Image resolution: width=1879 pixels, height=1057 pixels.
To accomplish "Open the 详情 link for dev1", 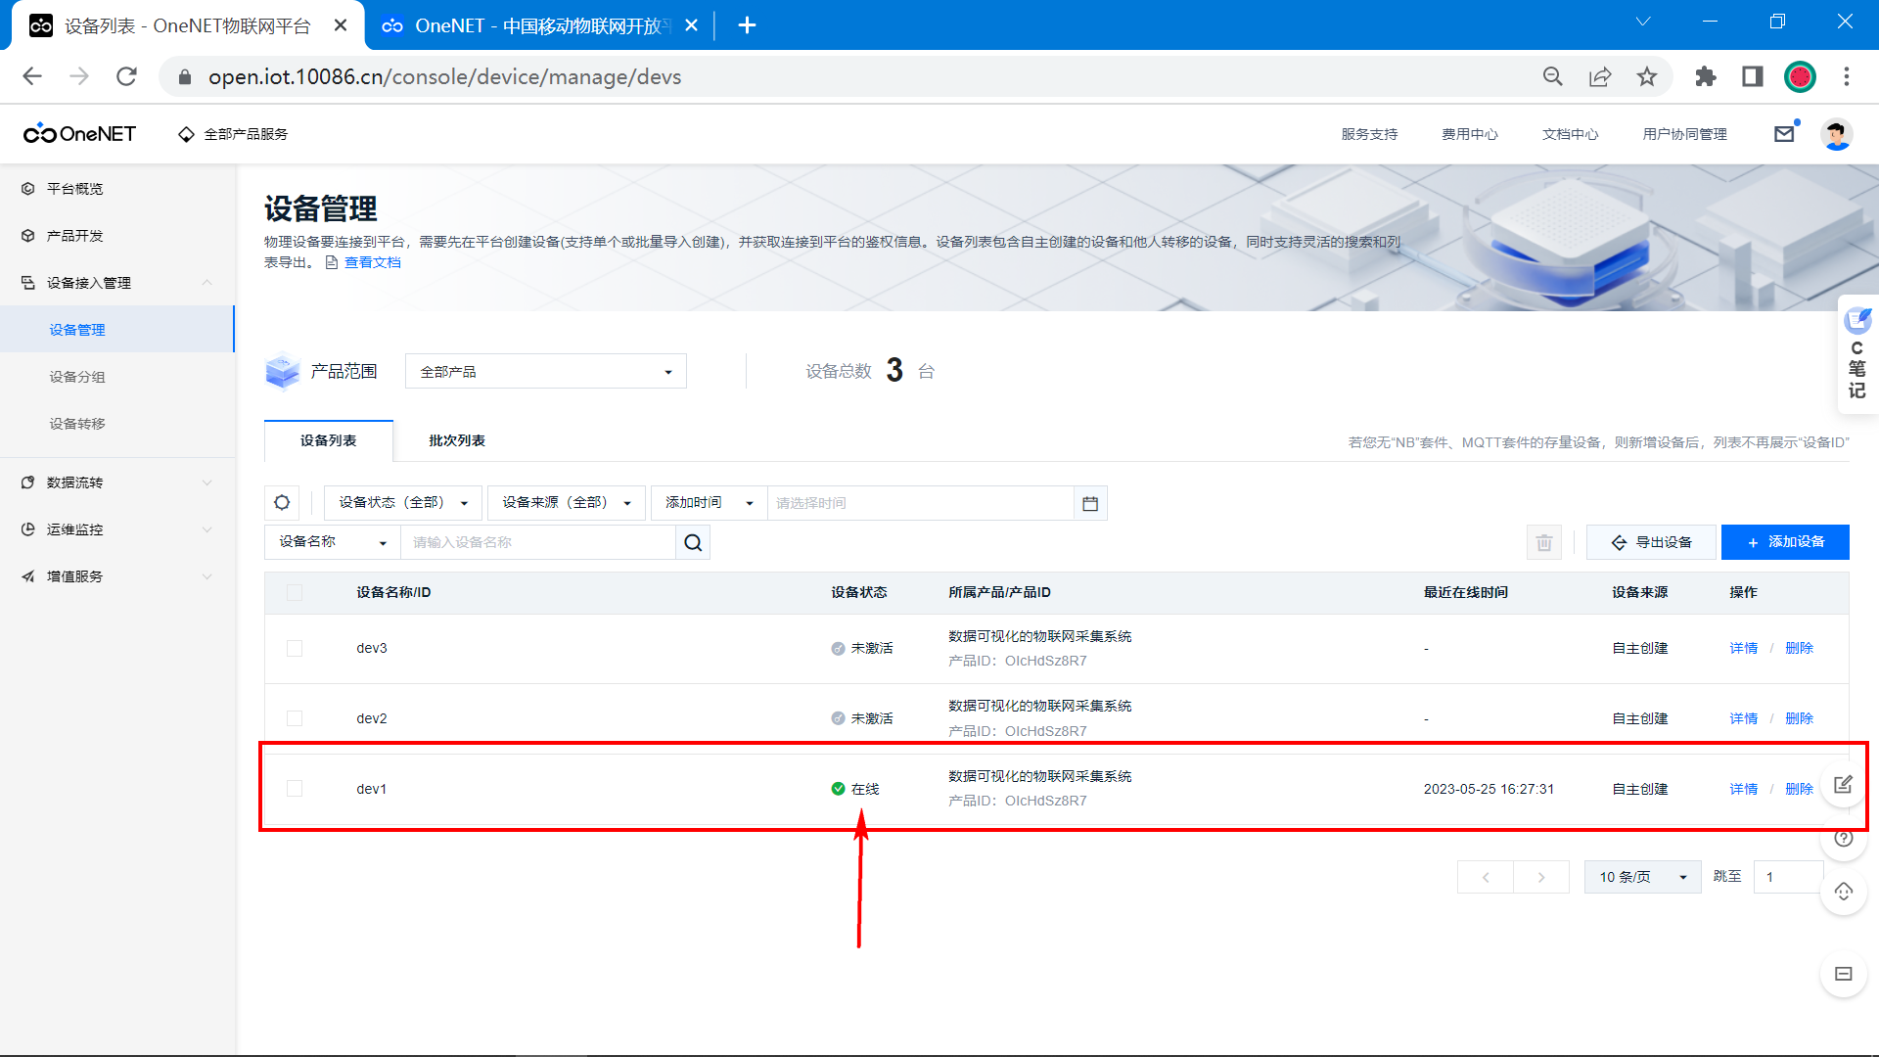I will click(1743, 789).
